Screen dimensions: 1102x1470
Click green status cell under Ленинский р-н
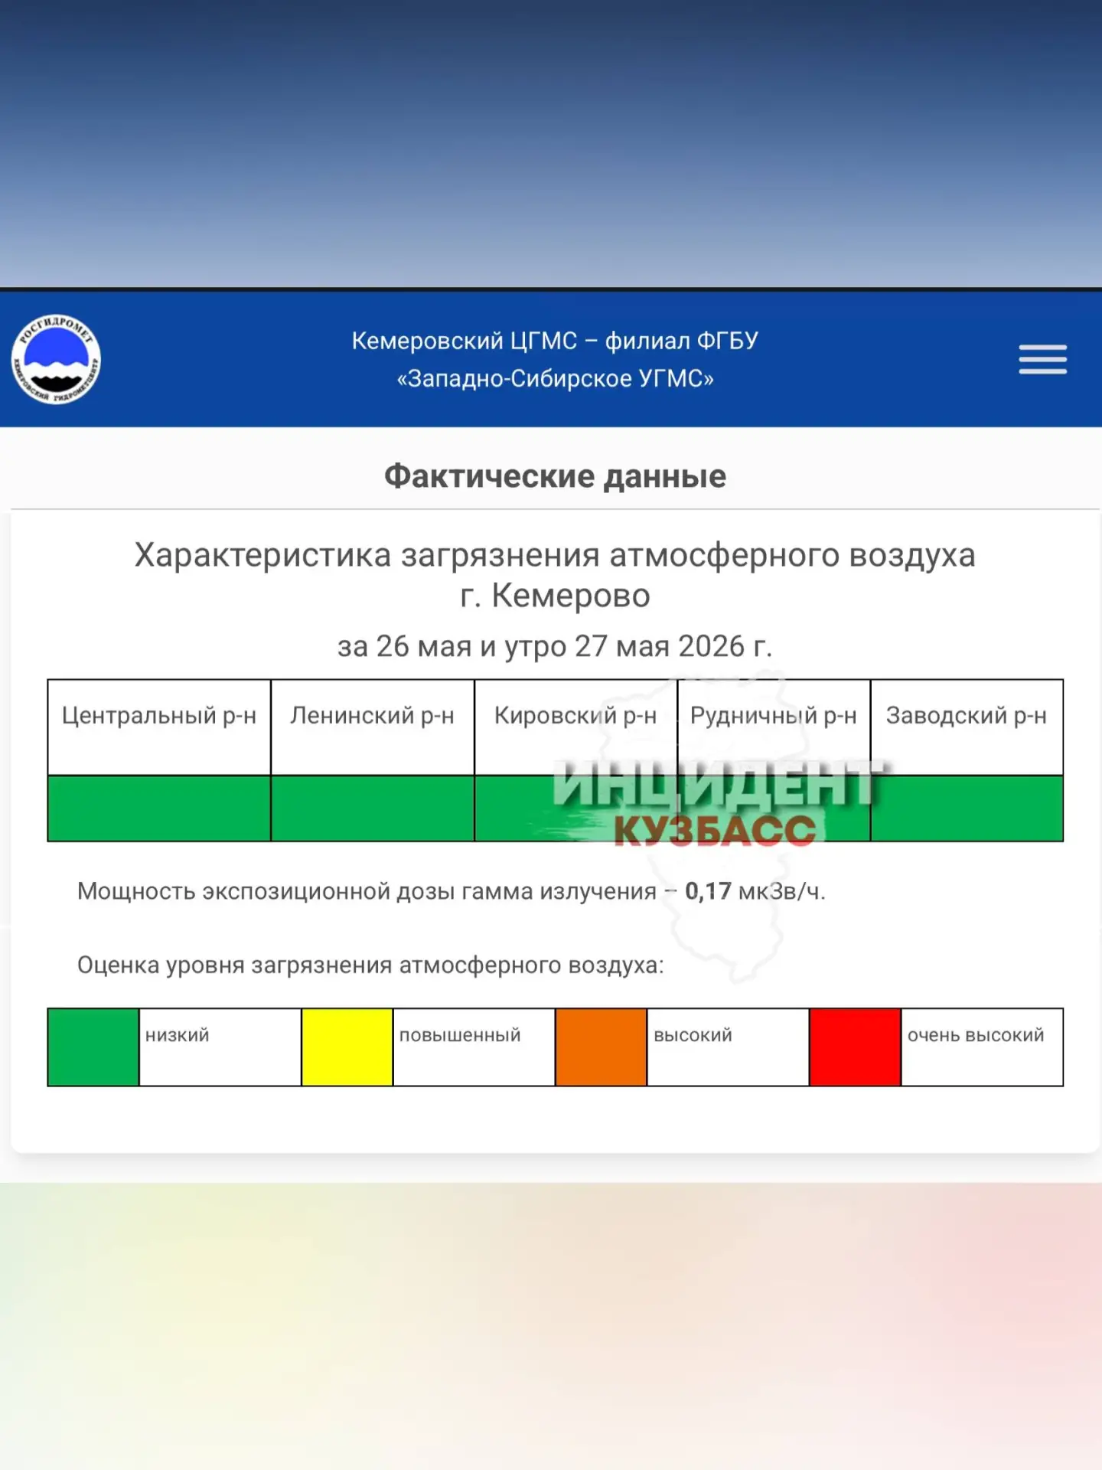pos(373,808)
